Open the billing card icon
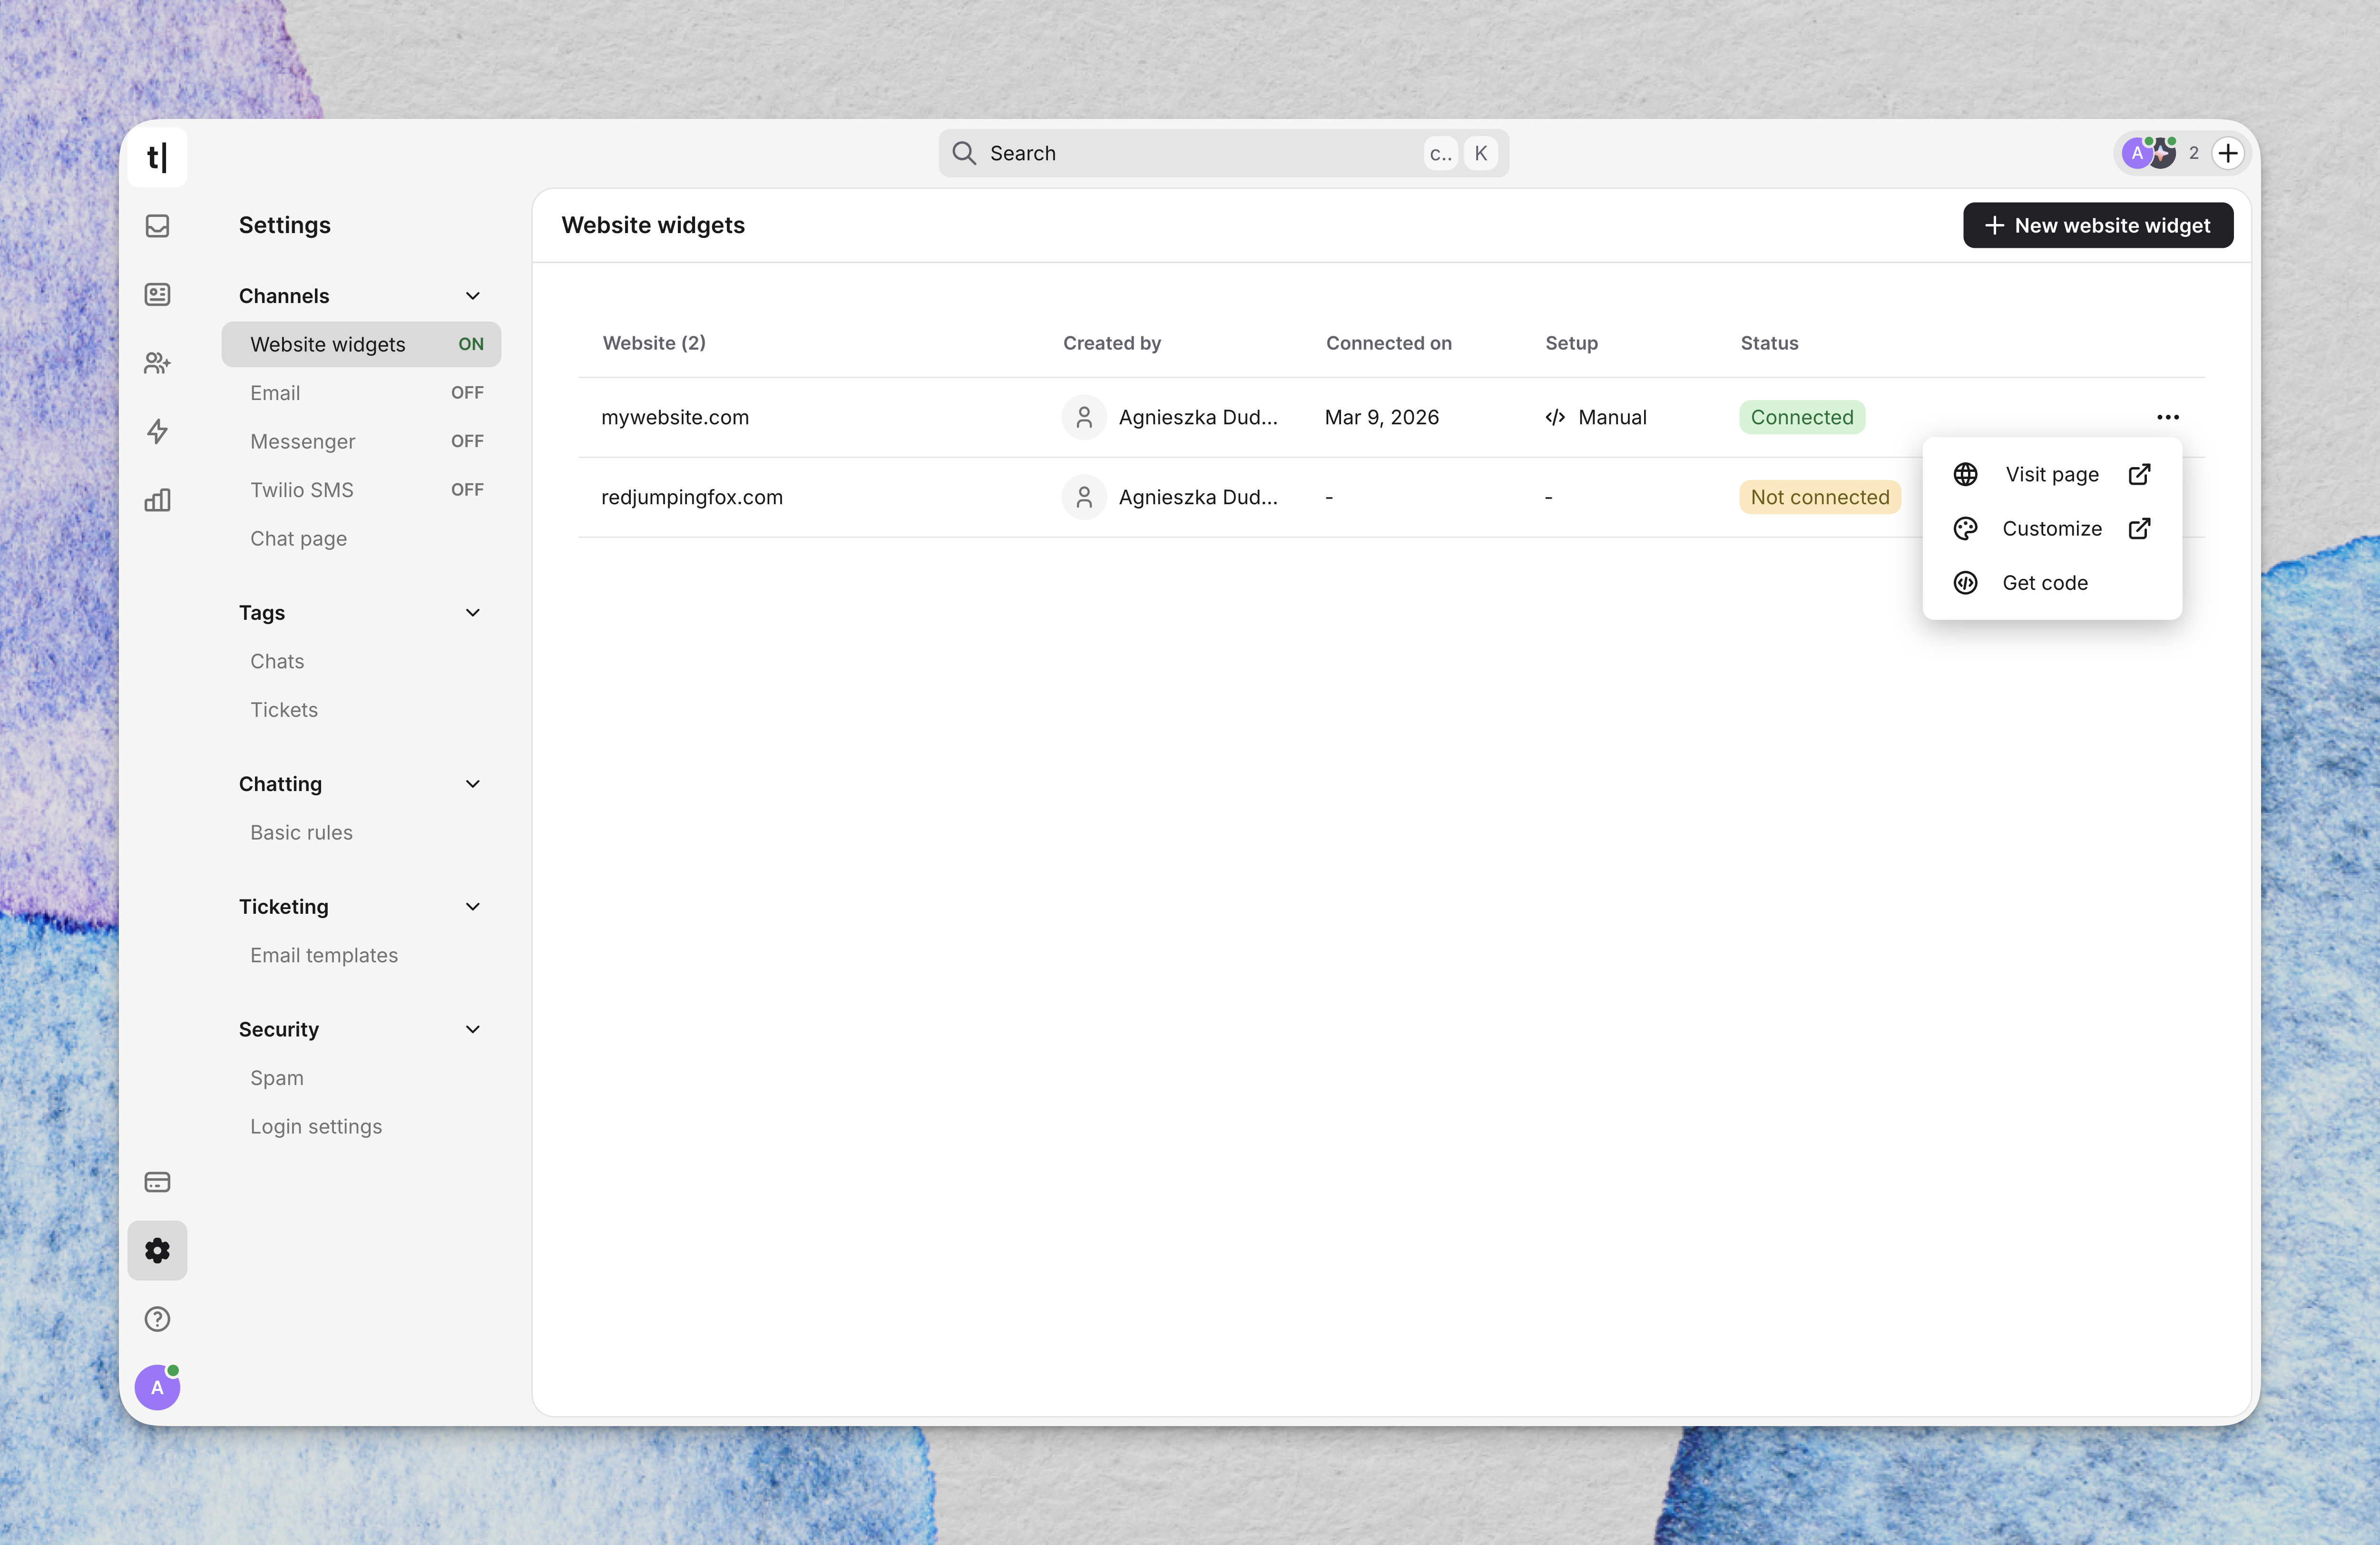The width and height of the screenshot is (2380, 1545). point(157,1182)
